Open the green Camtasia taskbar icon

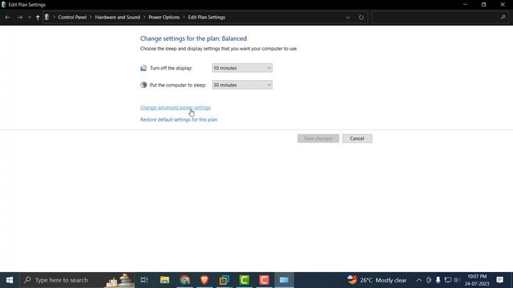tap(244, 280)
